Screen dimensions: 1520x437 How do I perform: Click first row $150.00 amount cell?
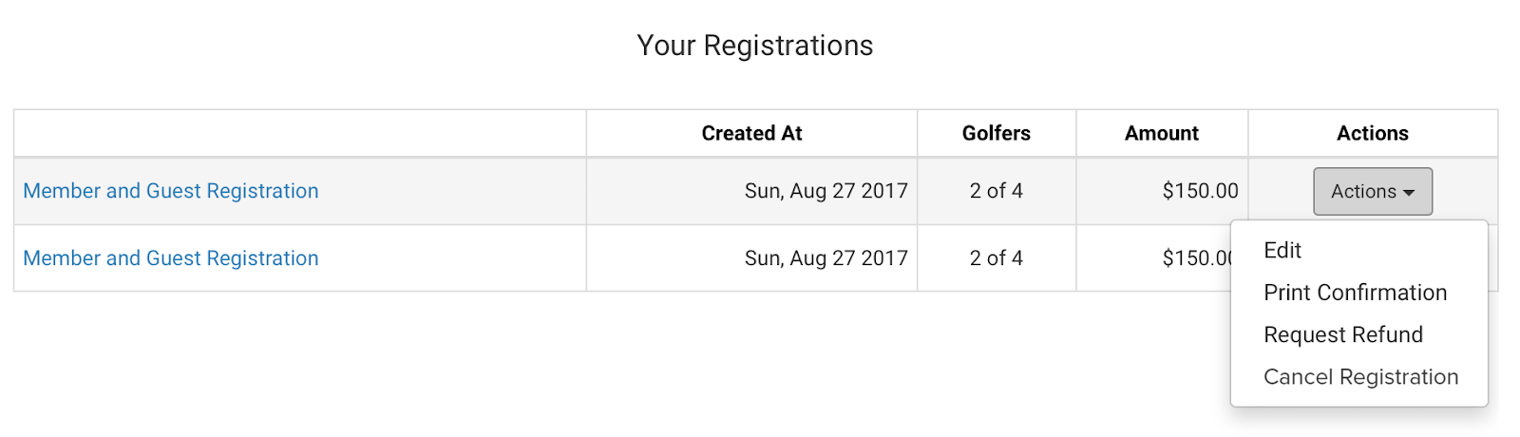[1201, 191]
